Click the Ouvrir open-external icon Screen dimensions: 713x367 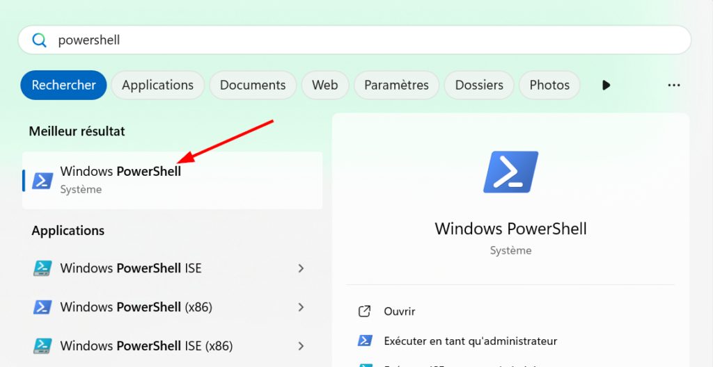(365, 311)
